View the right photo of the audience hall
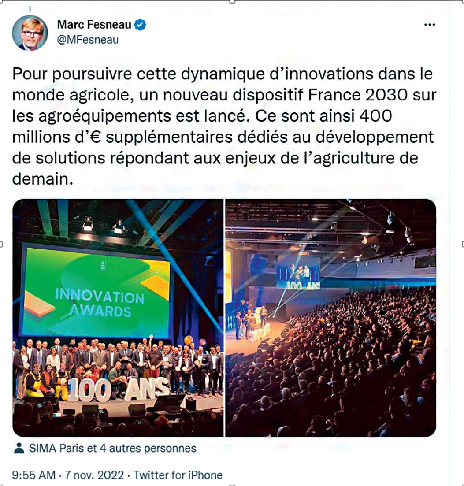The width and height of the screenshot is (464, 486). point(331,318)
